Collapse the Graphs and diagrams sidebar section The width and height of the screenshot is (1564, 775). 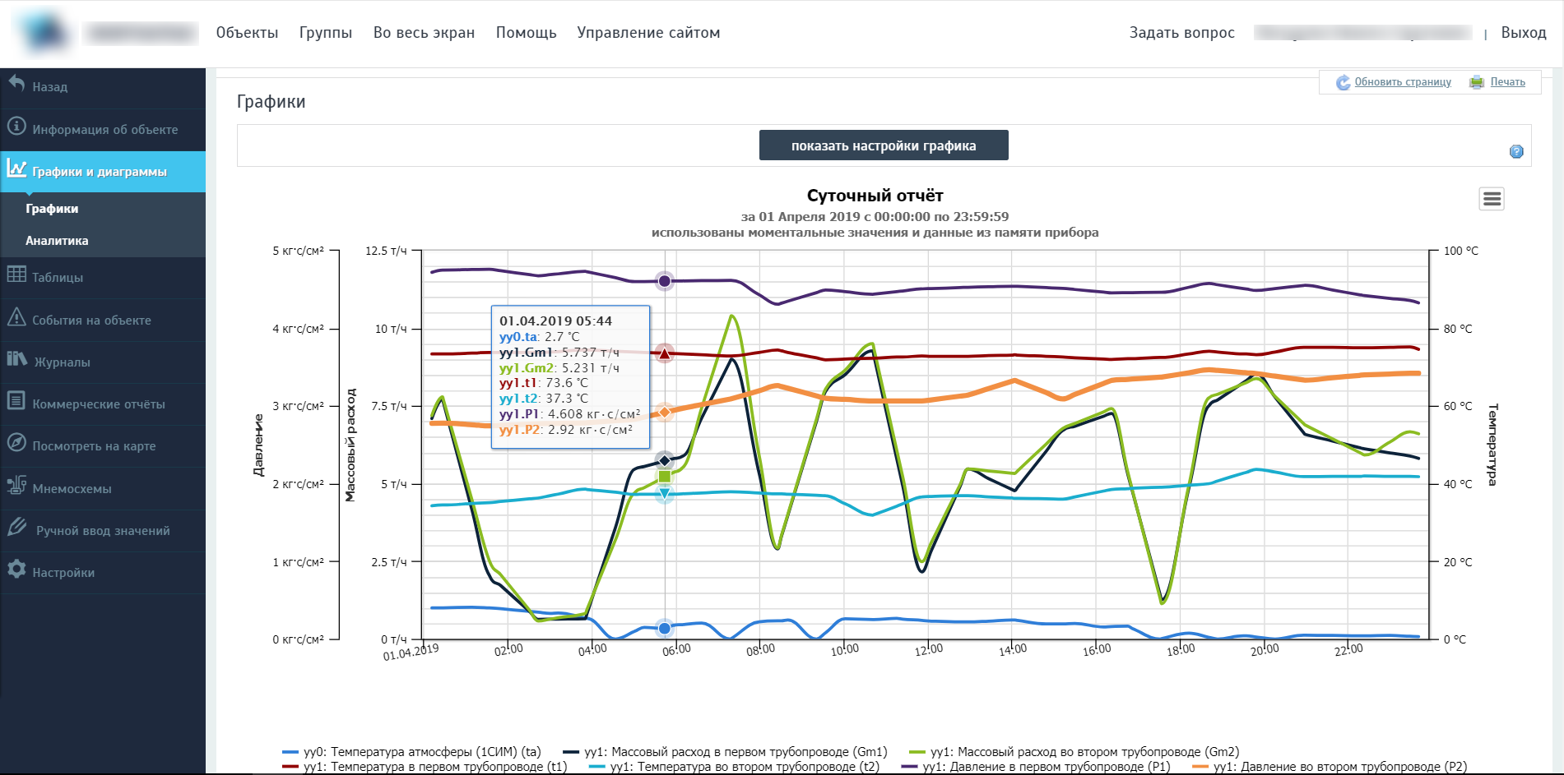click(99, 172)
